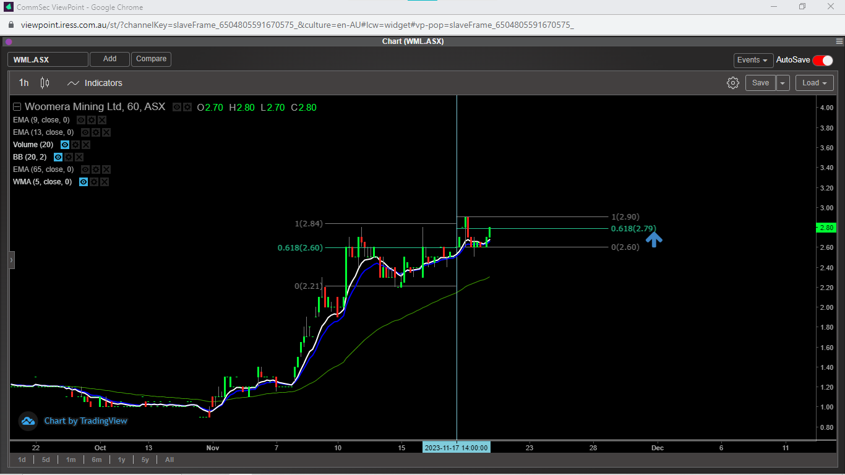845x475 pixels.
Task: Click the 0.618(2.60) Fibonacci level label
Action: tap(300, 248)
